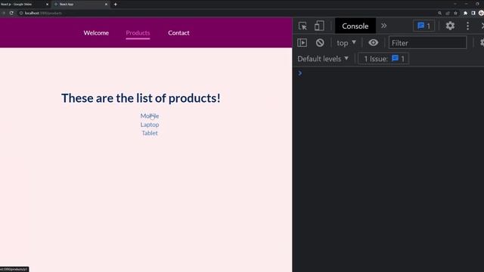Viewport: 484px width, 272px height.
Task: Open a new browser tab
Action: pyautogui.click(x=116, y=5)
